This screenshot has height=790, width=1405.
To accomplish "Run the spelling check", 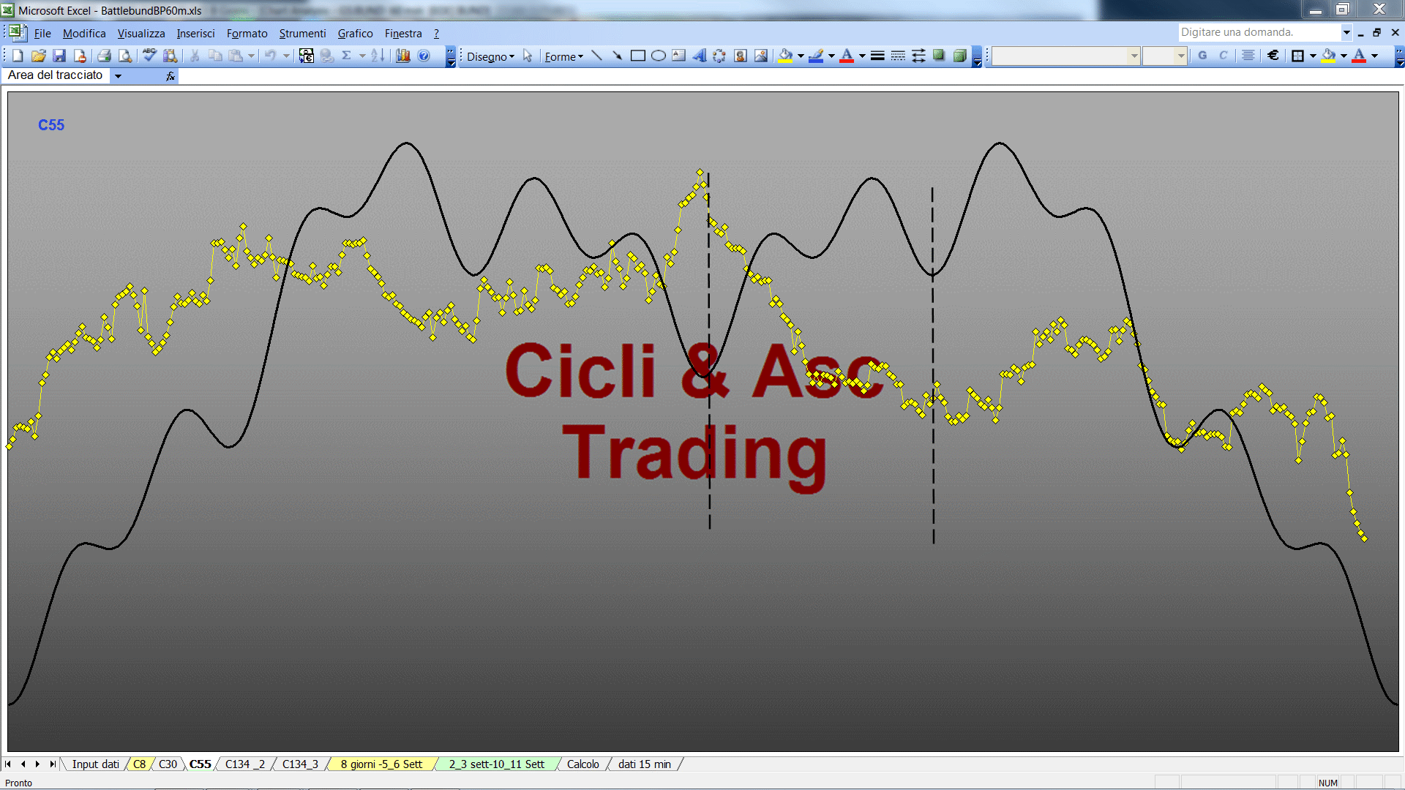I will click(x=149, y=56).
